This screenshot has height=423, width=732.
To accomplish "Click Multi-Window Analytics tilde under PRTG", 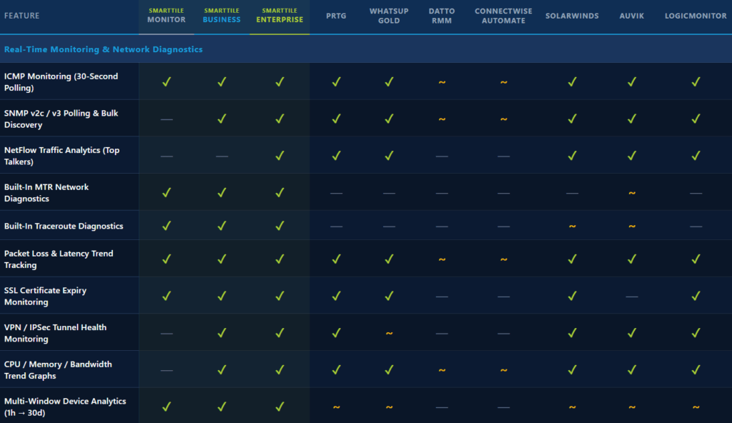I will (x=336, y=407).
